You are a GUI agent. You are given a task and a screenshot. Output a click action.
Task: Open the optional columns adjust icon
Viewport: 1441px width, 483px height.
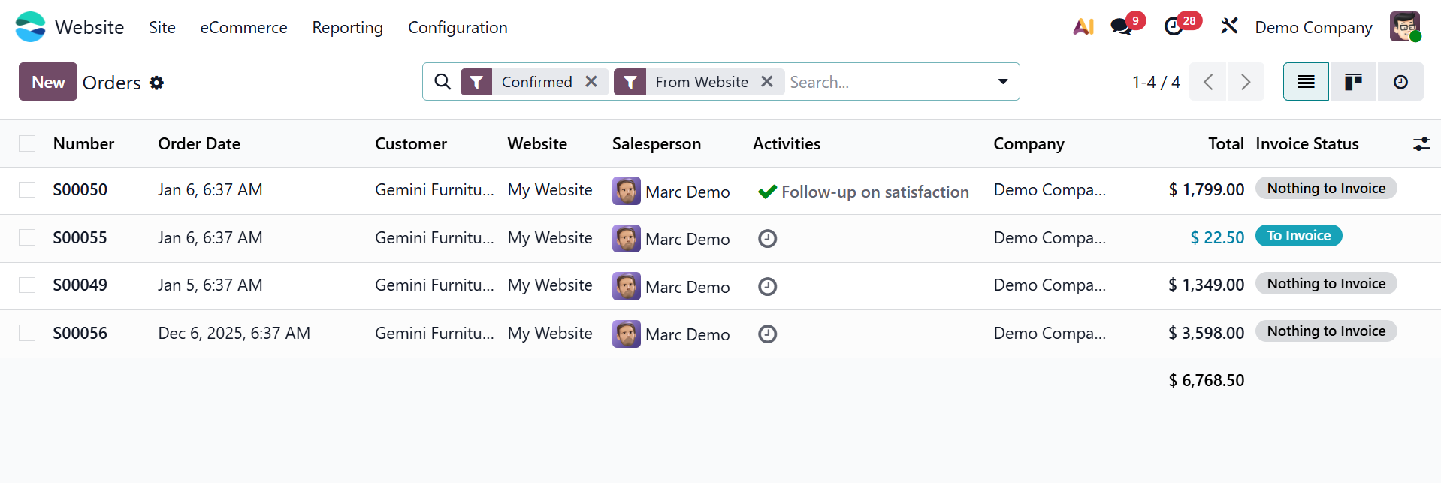tap(1421, 144)
